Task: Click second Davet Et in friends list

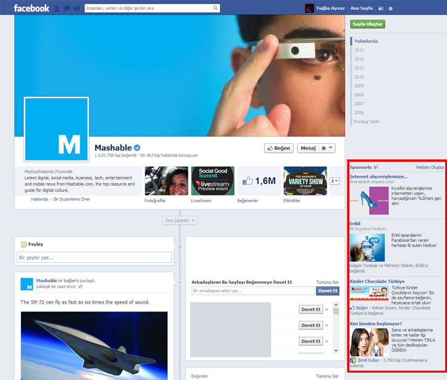Action: pyautogui.click(x=311, y=325)
